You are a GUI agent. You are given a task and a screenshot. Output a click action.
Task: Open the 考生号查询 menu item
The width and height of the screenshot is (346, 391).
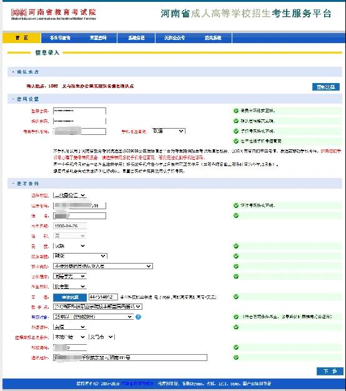click(60, 38)
